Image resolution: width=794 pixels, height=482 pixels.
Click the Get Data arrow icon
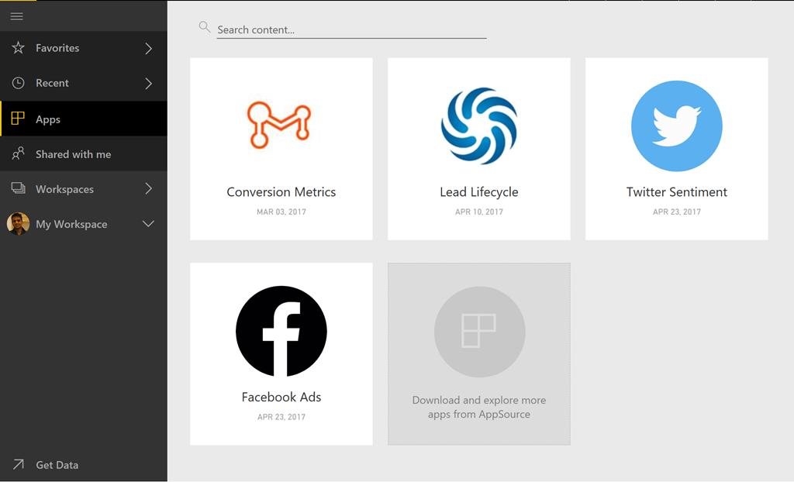pos(19,464)
